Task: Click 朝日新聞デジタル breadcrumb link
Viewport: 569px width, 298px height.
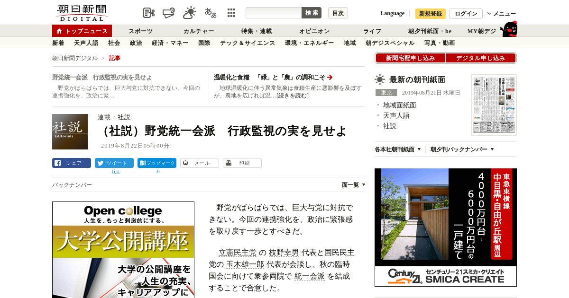Action: click(x=75, y=58)
